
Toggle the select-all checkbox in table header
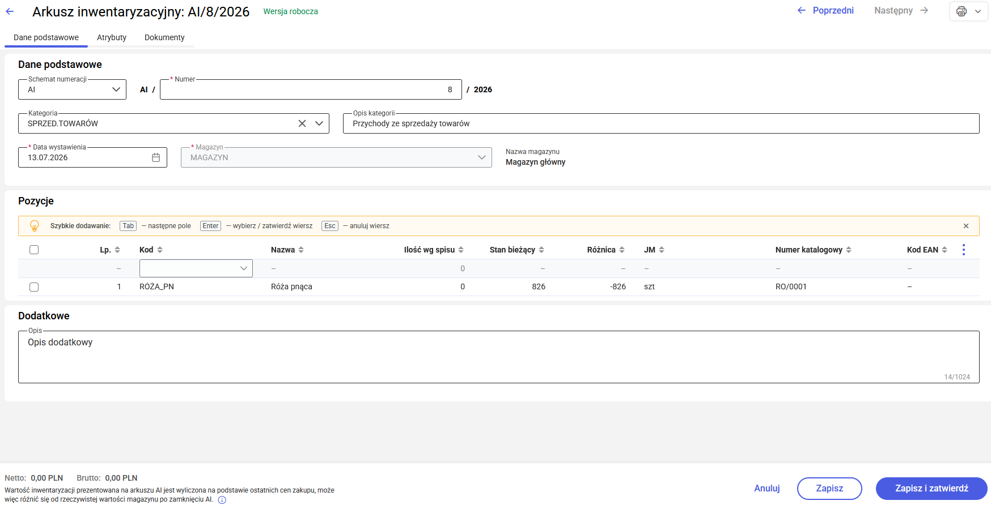pyautogui.click(x=34, y=250)
